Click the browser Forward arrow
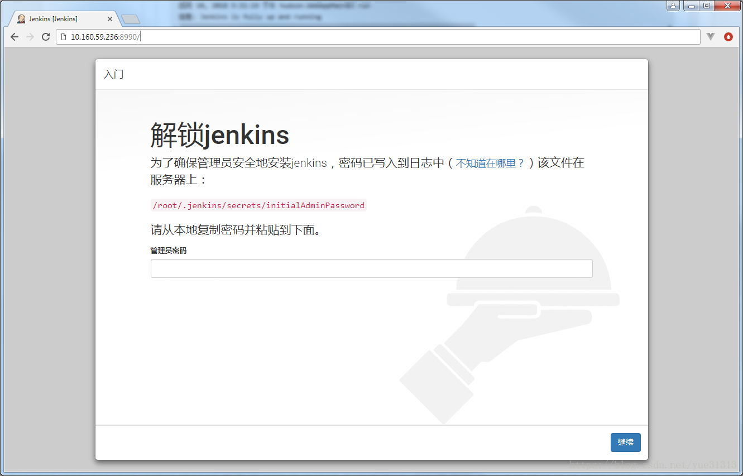This screenshot has height=476, width=743. click(30, 37)
